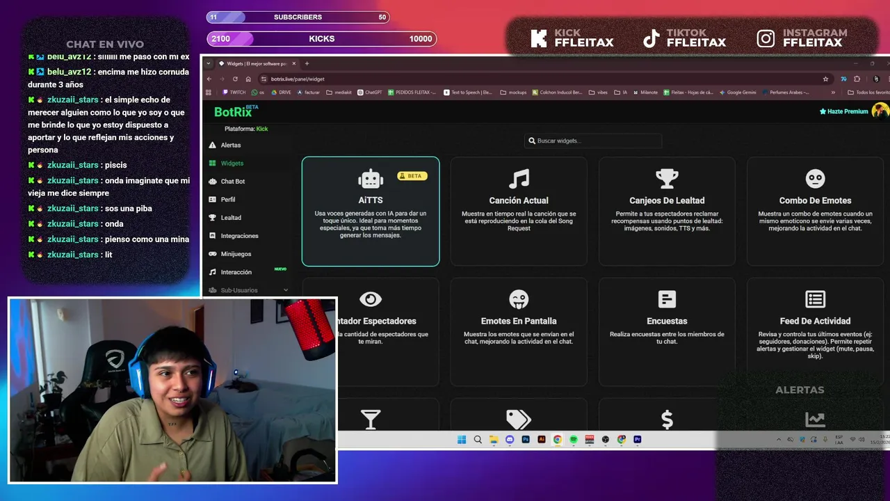The height and width of the screenshot is (501, 890).
Task: Click the Combo De Emotes face icon
Action: click(x=815, y=179)
